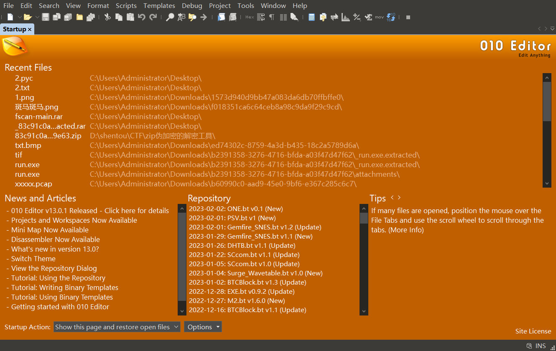Expand the Open file dropdown arrow
Viewport: 556px width, 351px height.
(37, 17)
